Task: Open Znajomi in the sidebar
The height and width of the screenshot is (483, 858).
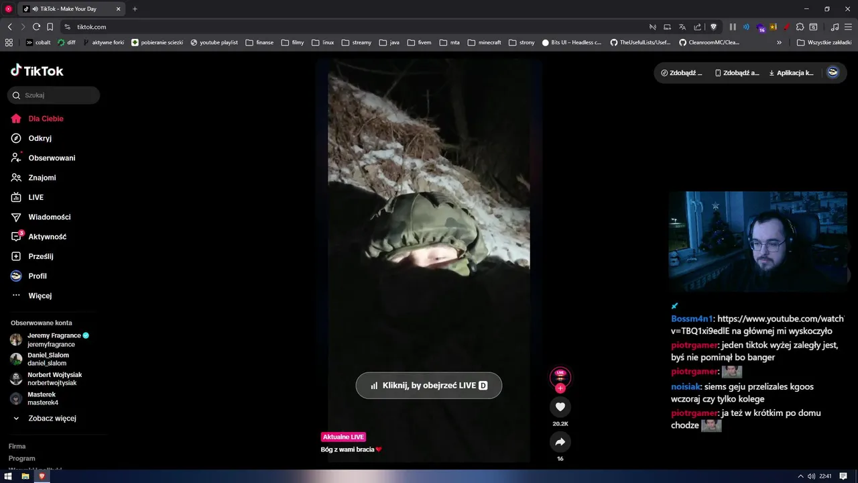Action: (x=34, y=178)
